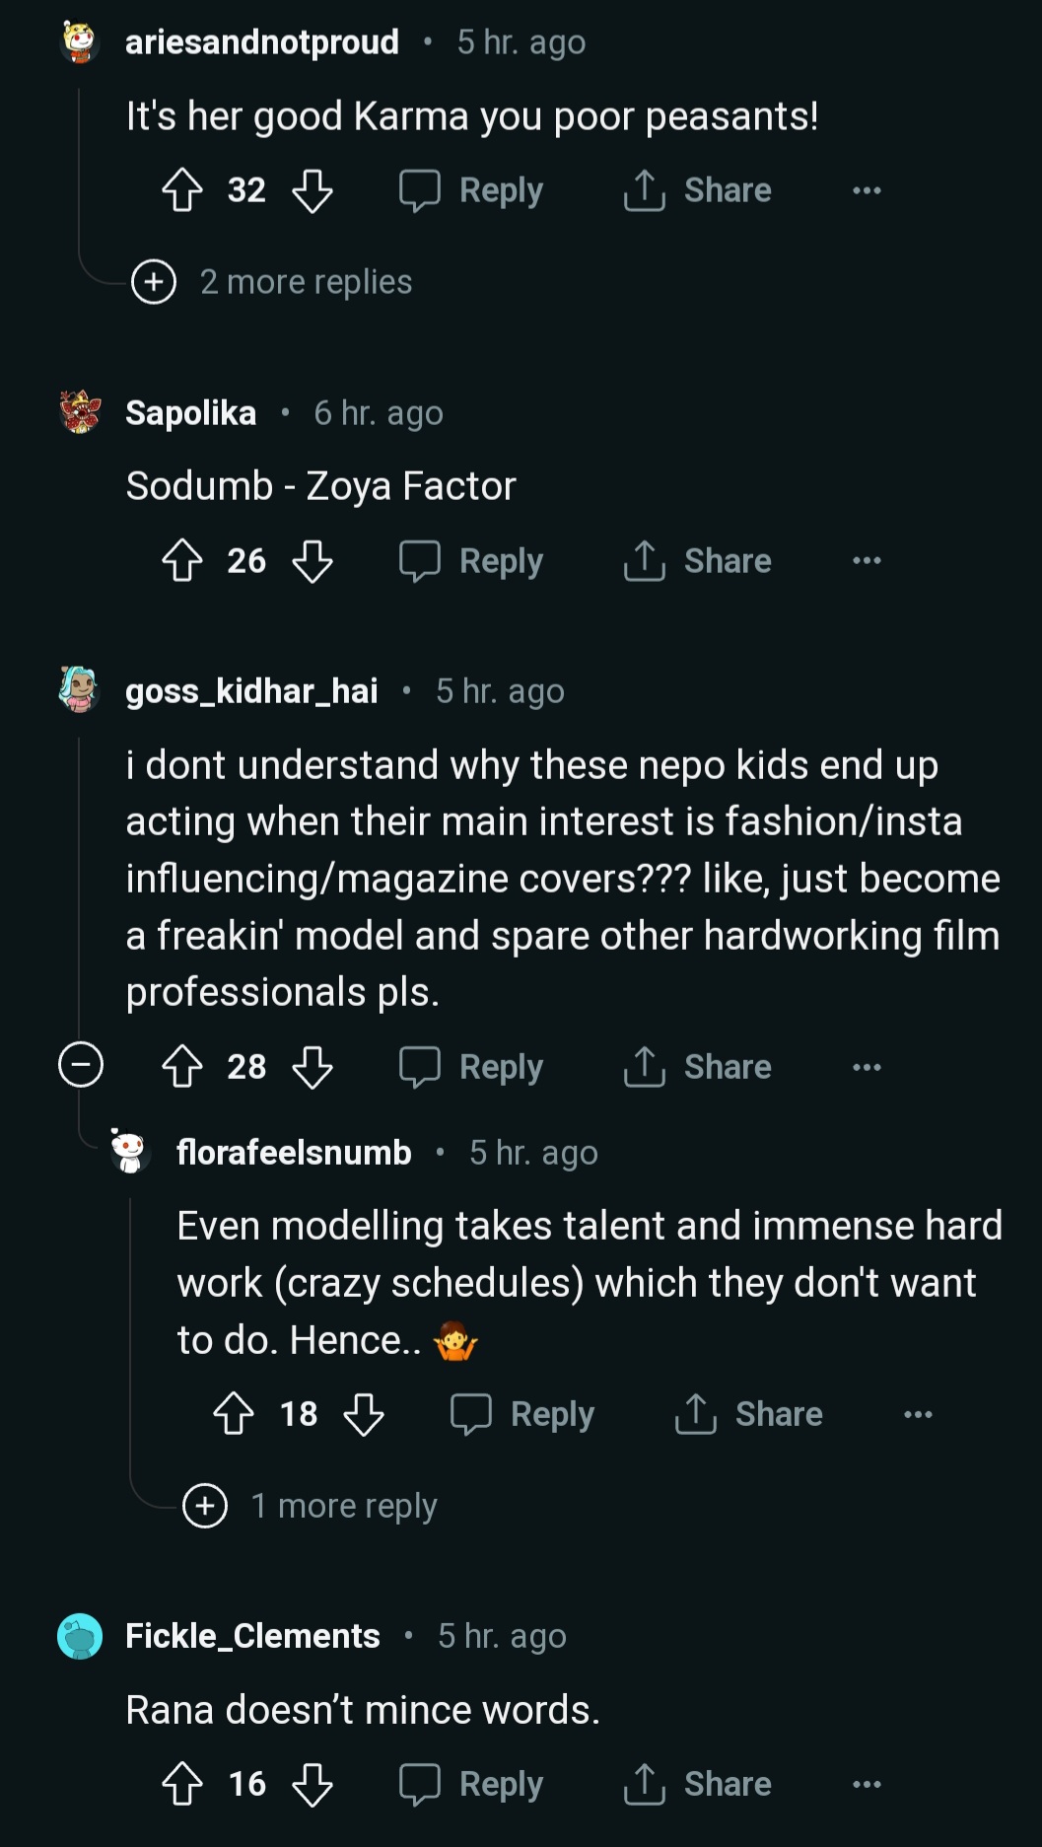Downvote ariesandnotproud's Karma comment

[x=313, y=190]
